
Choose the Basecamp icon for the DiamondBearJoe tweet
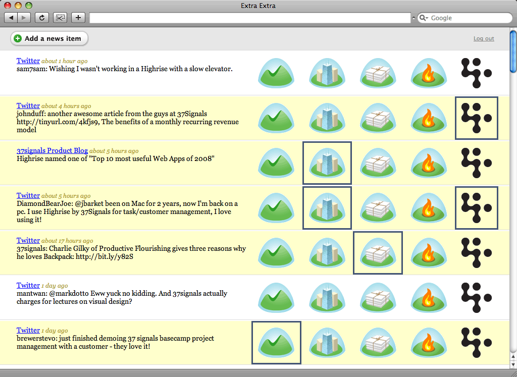click(x=276, y=207)
